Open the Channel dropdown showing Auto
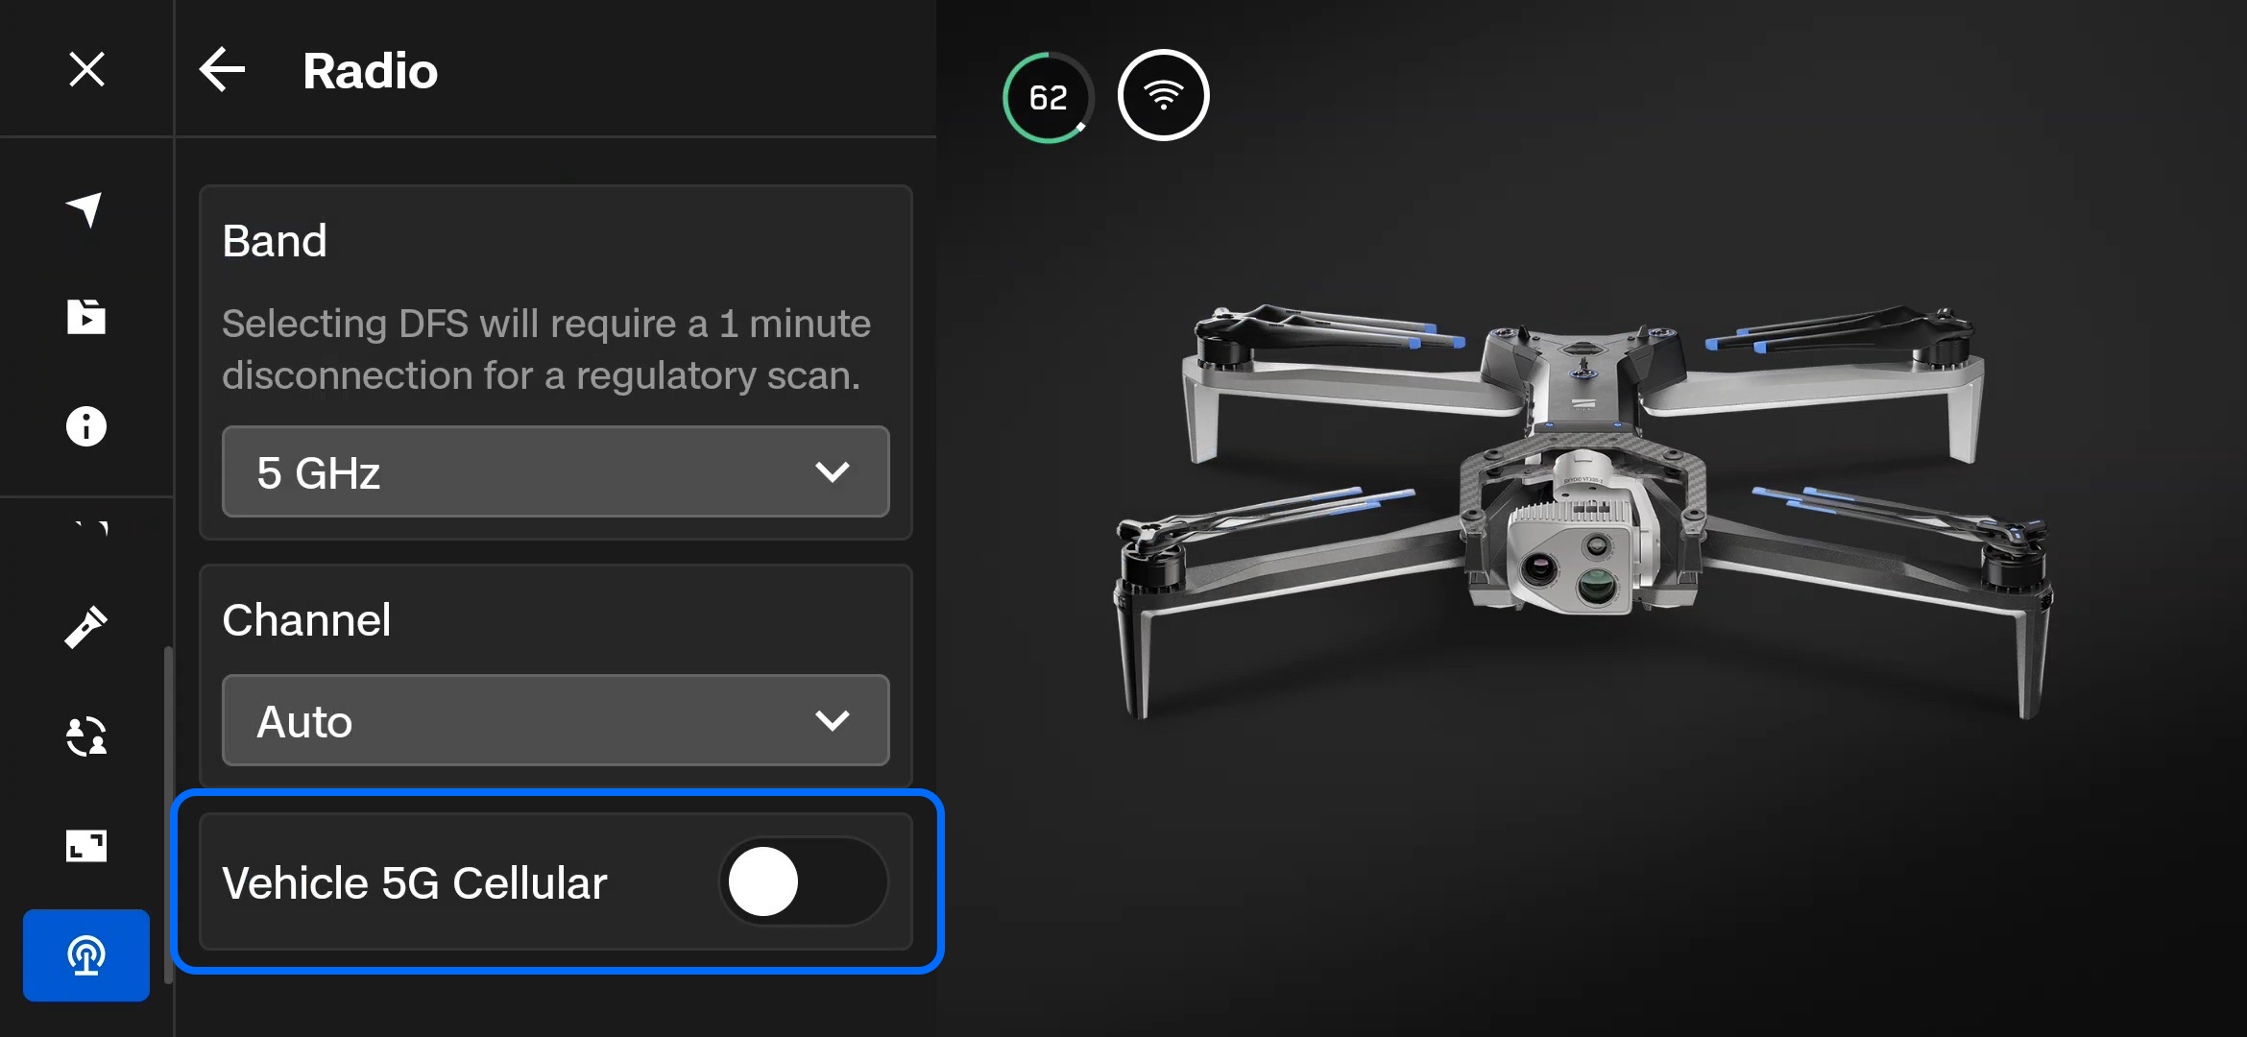The width and height of the screenshot is (2247, 1037). point(555,720)
